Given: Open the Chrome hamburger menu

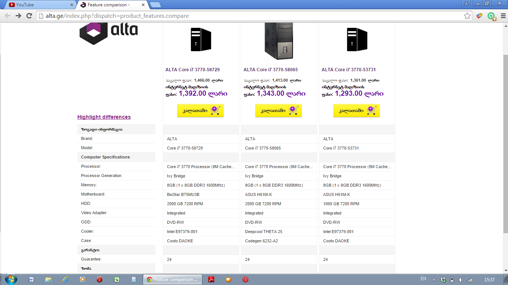Looking at the screenshot, I should [503, 16].
